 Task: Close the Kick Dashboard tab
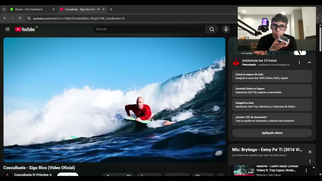[54, 9]
